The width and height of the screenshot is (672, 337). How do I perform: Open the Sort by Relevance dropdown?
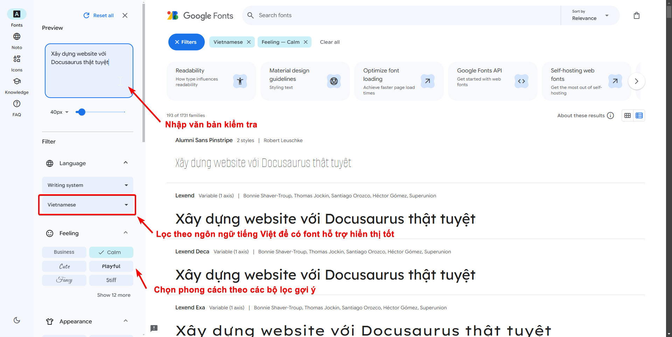point(590,15)
